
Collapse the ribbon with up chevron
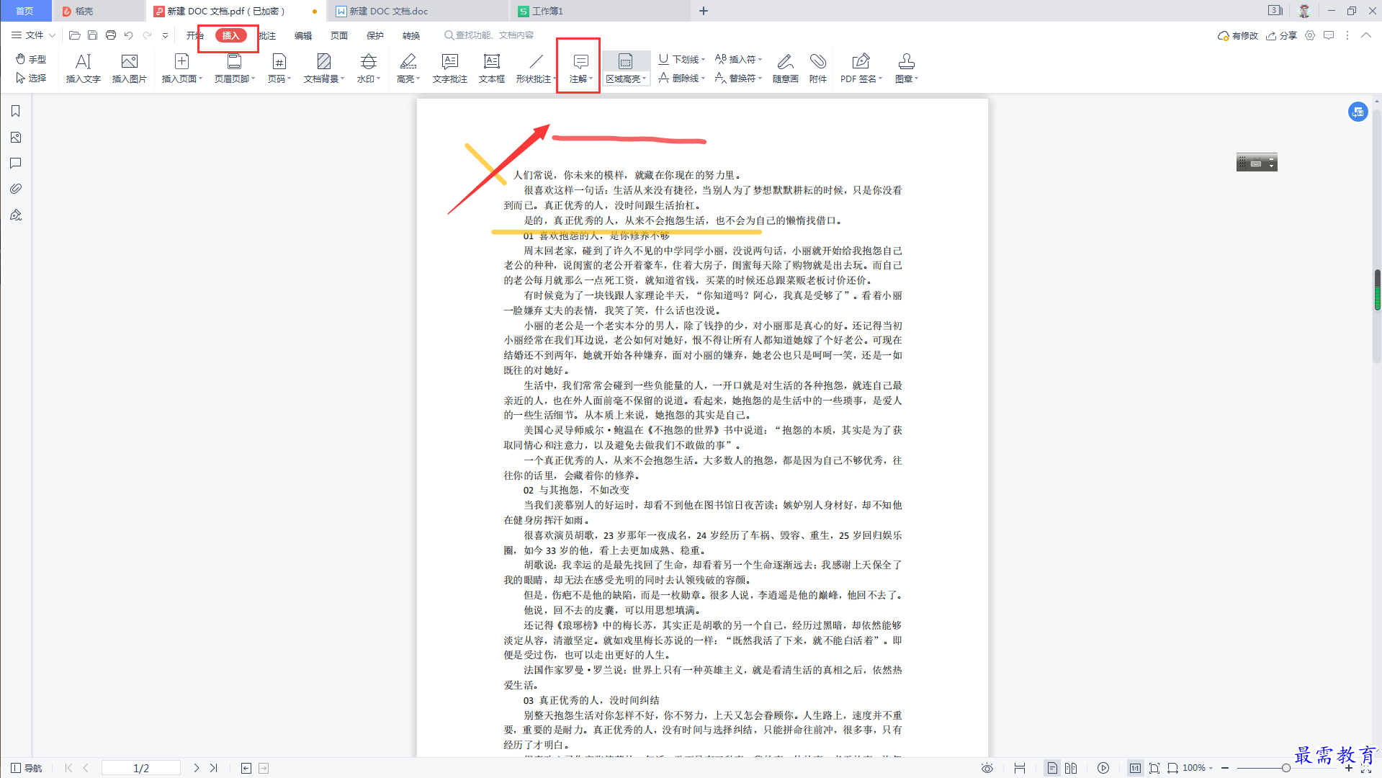coord(1365,35)
